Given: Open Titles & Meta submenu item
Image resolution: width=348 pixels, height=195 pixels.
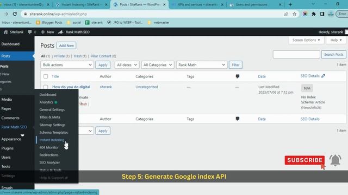Looking at the screenshot, I should click(49, 117).
